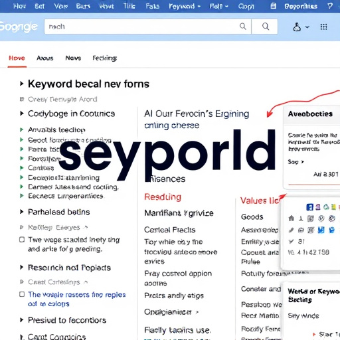340x340 pixels.
Task: Click the document icon left of Beporlites
Action: pos(274,6)
